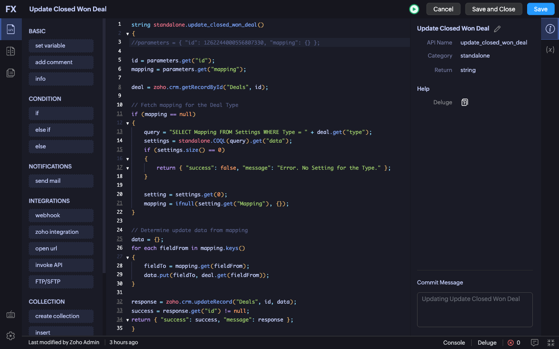This screenshot has width=559, height=349.
Task: Collapse code block at line 2
Action: pos(128,34)
